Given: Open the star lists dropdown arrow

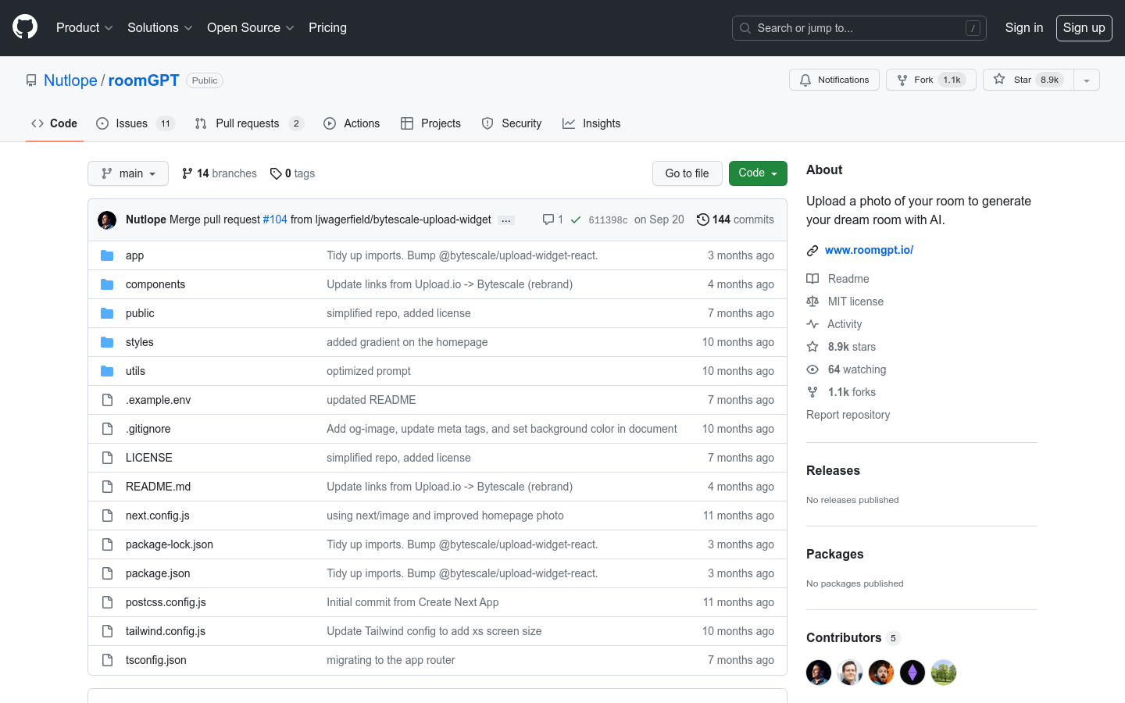Looking at the screenshot, I should point(1086,80).
